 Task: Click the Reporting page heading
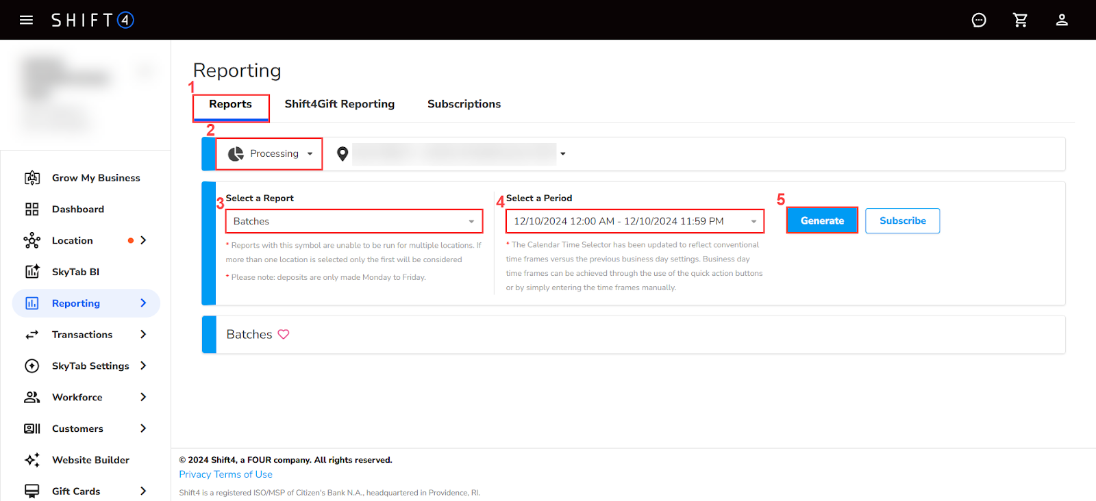click(237, 70)
